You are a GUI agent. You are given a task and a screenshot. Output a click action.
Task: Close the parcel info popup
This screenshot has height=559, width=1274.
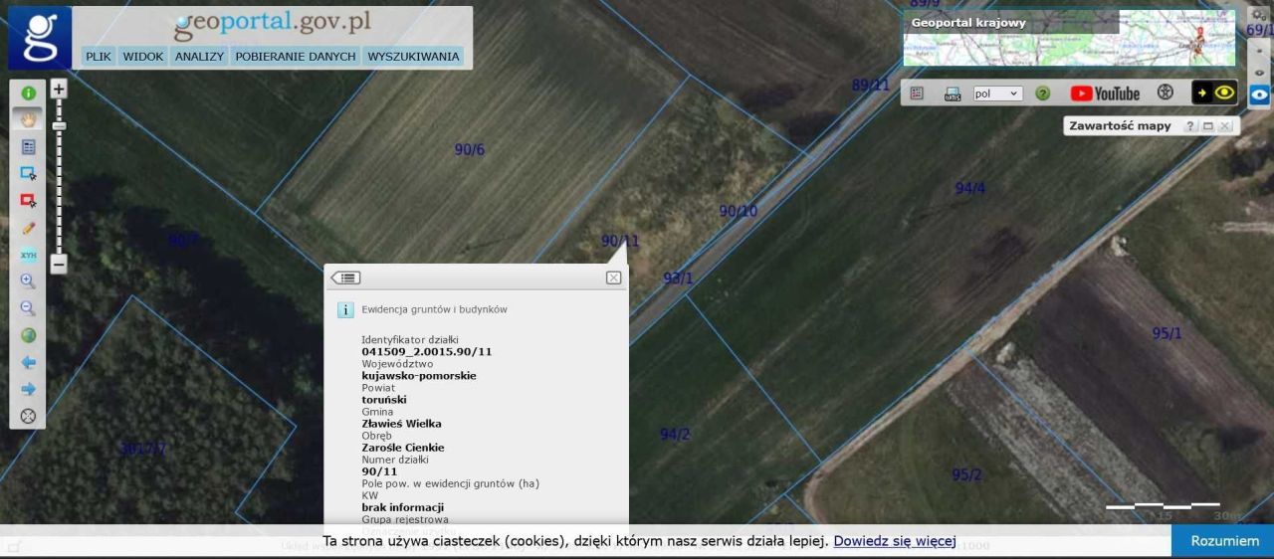pyautogui.click(x=613, y=278)
